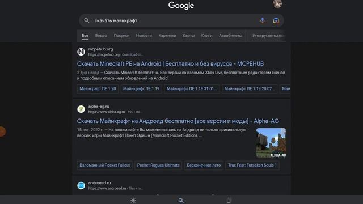Image resolution: width=363 pixels, height=204 pixels.
Task: Tap the star-shaped icon in bottom bar
Action: [x=133, y=200]
